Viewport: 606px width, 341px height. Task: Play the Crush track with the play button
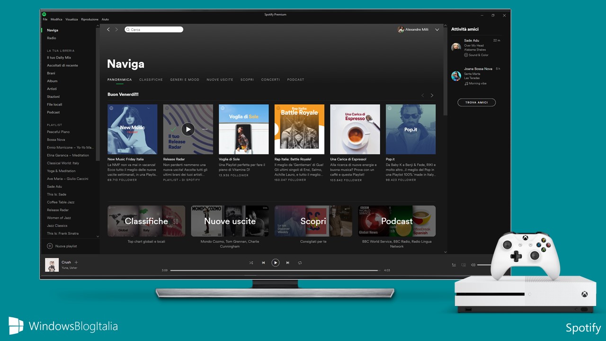point(276,262)
